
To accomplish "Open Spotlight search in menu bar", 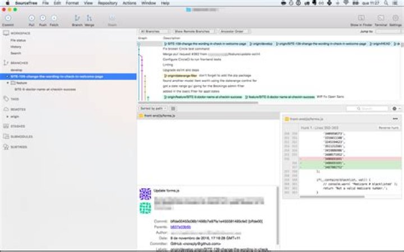I will (386, 3).
